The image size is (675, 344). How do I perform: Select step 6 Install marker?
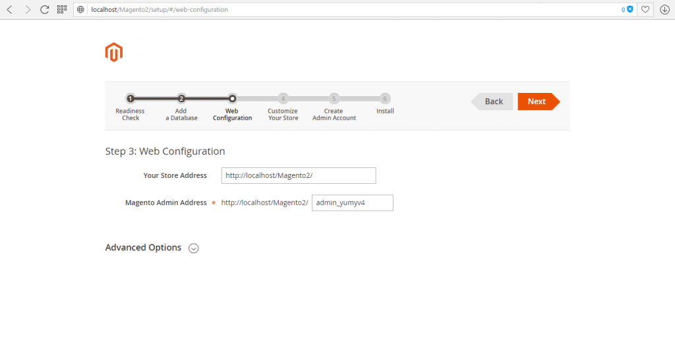coord(385,99)
